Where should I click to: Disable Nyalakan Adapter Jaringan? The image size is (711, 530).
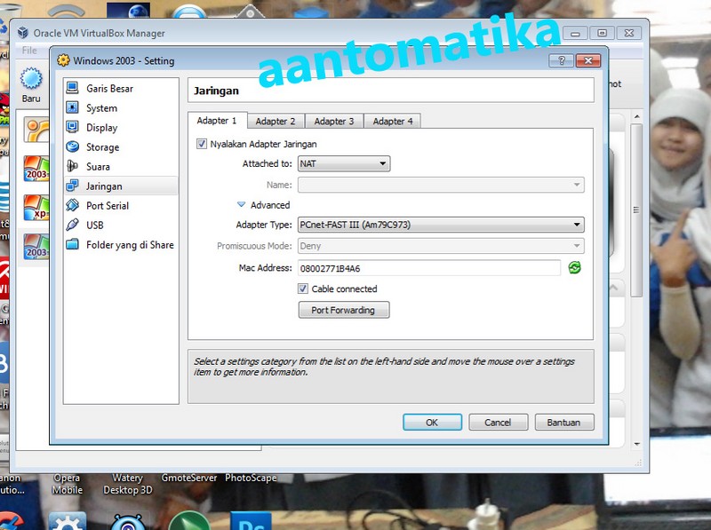click(x=203, y=144)
